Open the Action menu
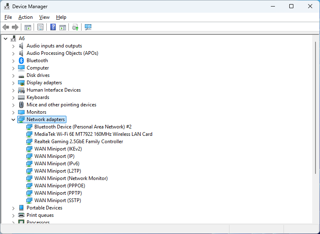This screenshot has width=320, height=234. tap(25, 17)
